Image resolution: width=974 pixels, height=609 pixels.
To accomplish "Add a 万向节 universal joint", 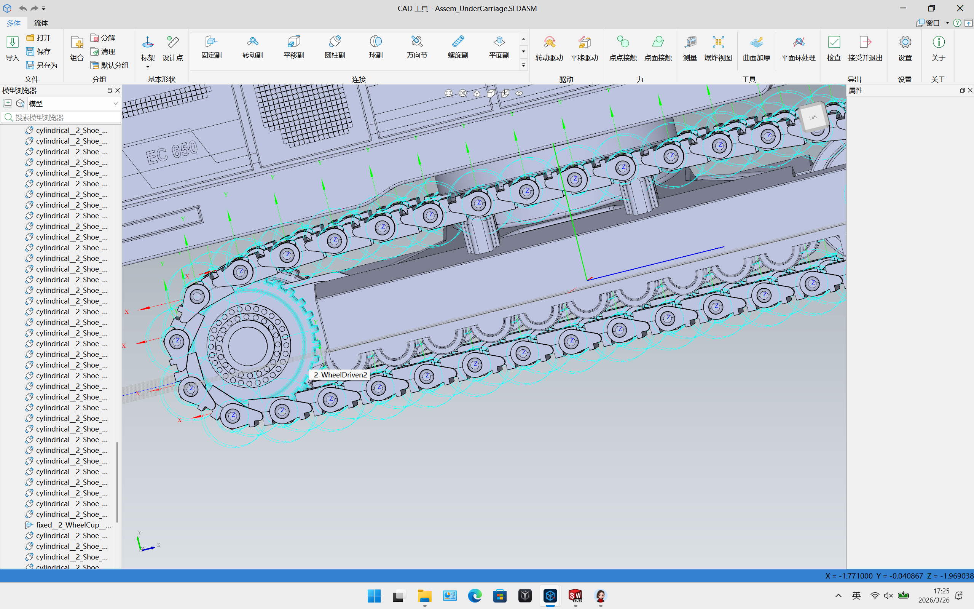I will (x=416, y=48).
